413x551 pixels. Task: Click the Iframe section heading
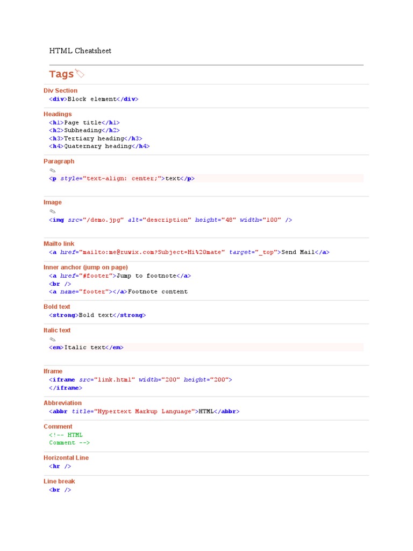[53, 371]
